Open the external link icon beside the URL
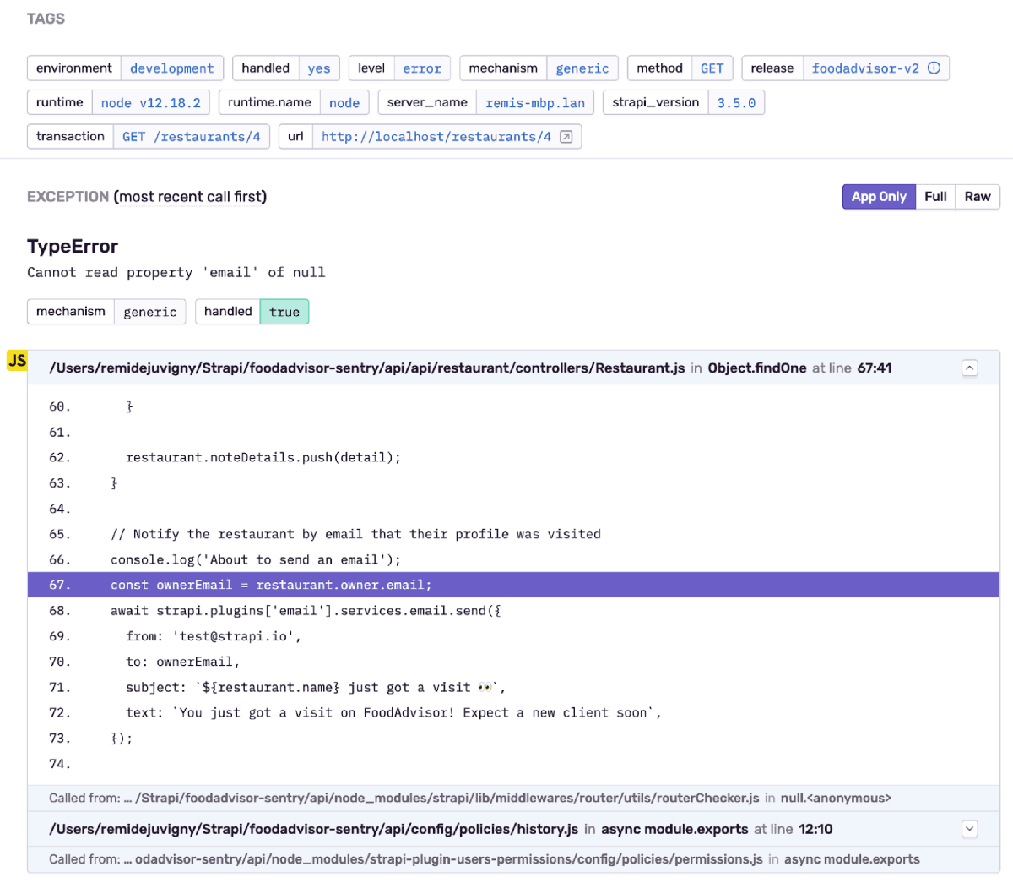The height and width of the screenshot is (883, 1013). pyautogui.click(x=566, y=137)
